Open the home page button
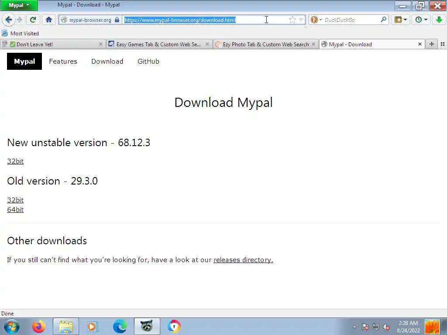 coord(49,20)
